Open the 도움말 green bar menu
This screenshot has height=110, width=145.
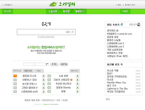[125, 11]
